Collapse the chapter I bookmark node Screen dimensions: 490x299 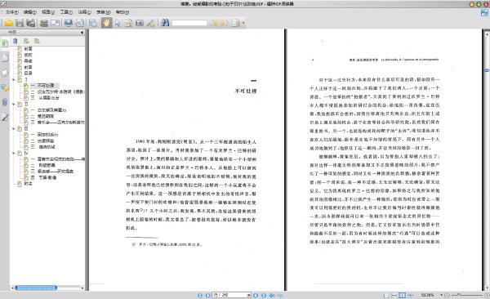coord(13,80)
